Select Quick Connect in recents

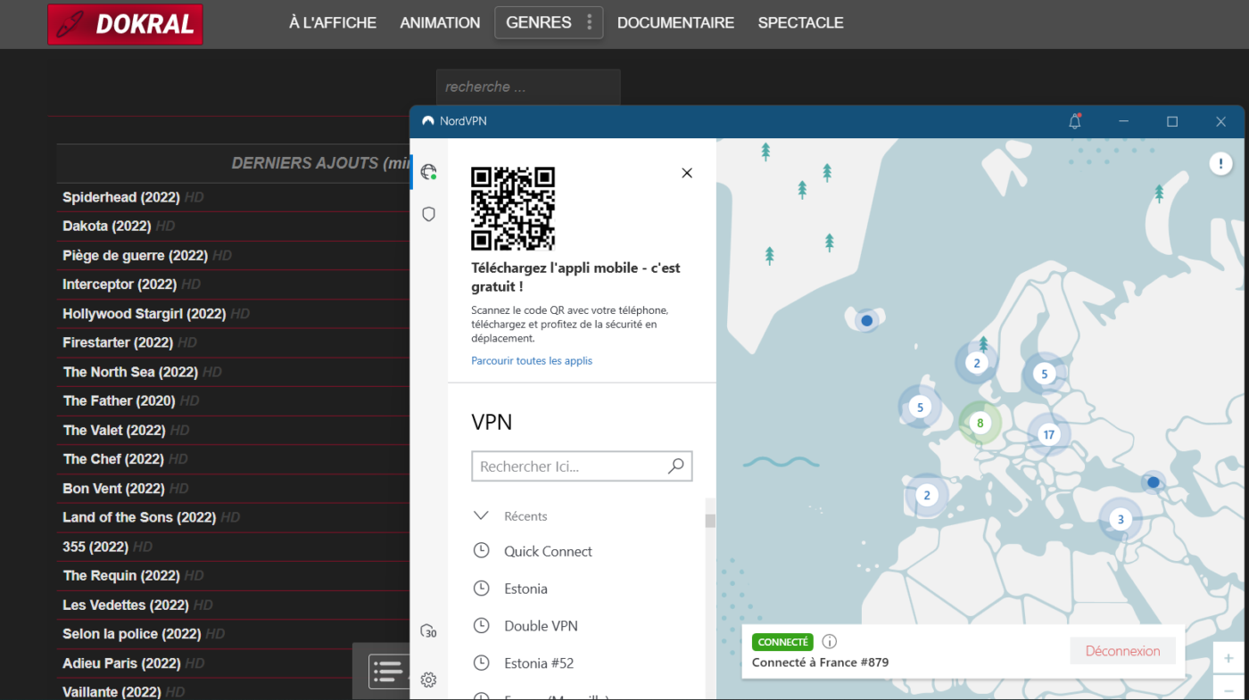tap(548, 551)
